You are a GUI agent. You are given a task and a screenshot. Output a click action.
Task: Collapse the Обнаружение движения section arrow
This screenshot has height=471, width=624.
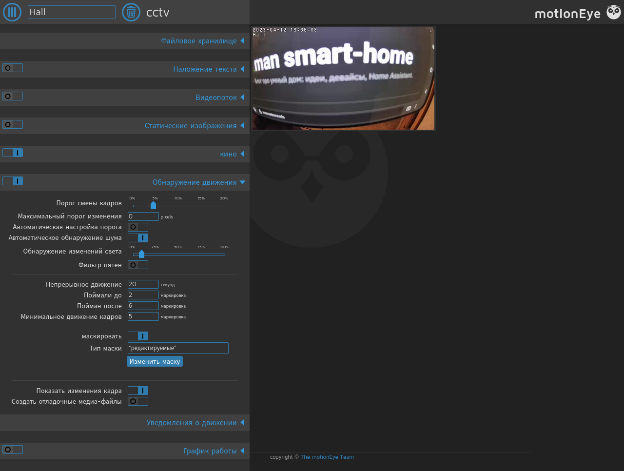click(x=242, y=182)
